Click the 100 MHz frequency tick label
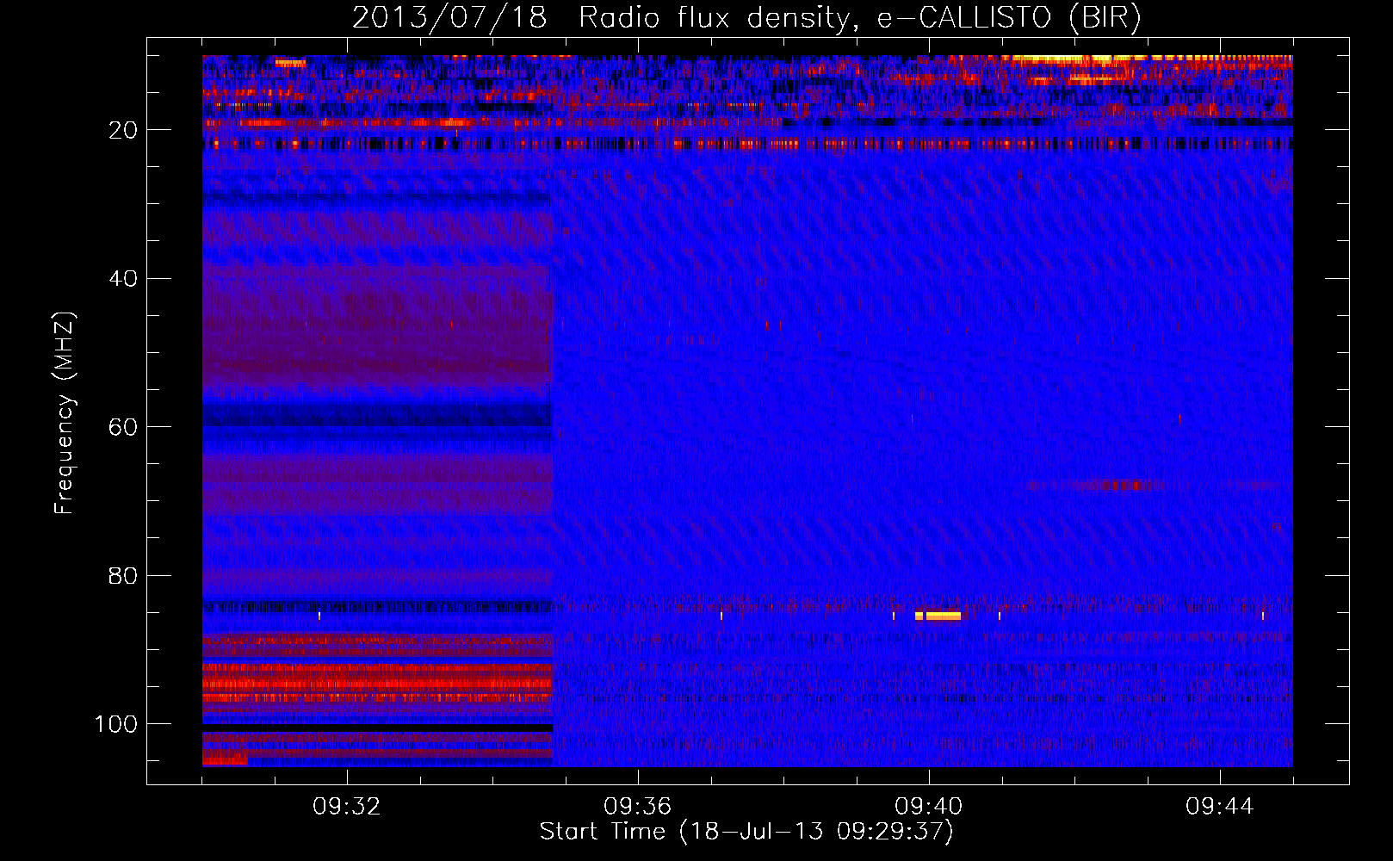The height and width of the screenshot is (861, 1393). [116, 724]
